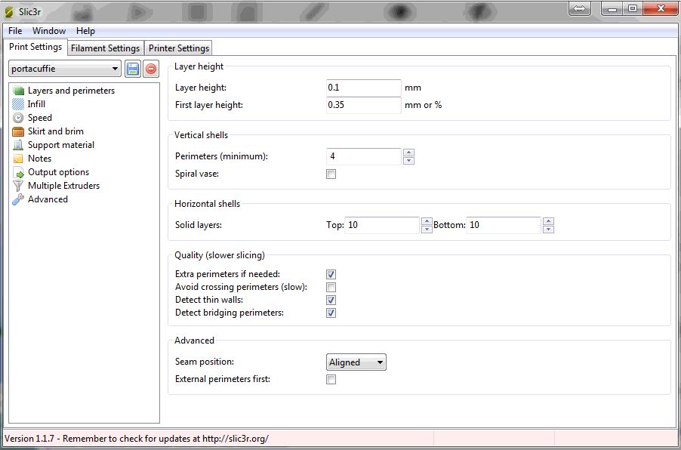Toggle Detect bridging perimeters checkbox

point(331,313)
